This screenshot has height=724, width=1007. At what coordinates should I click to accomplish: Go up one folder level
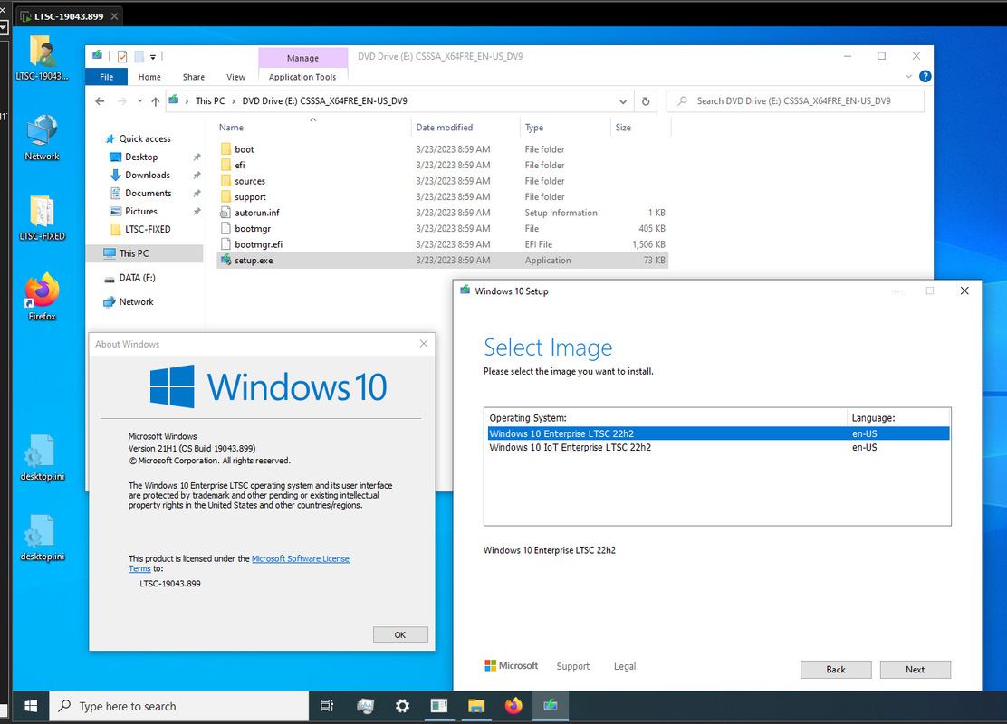tap(156, 101)
